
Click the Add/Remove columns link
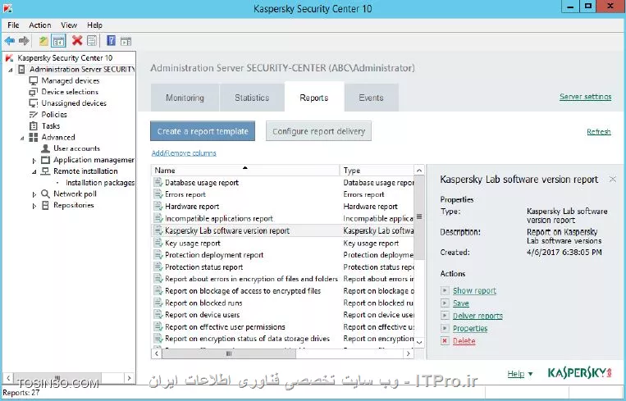click(184, 153)
